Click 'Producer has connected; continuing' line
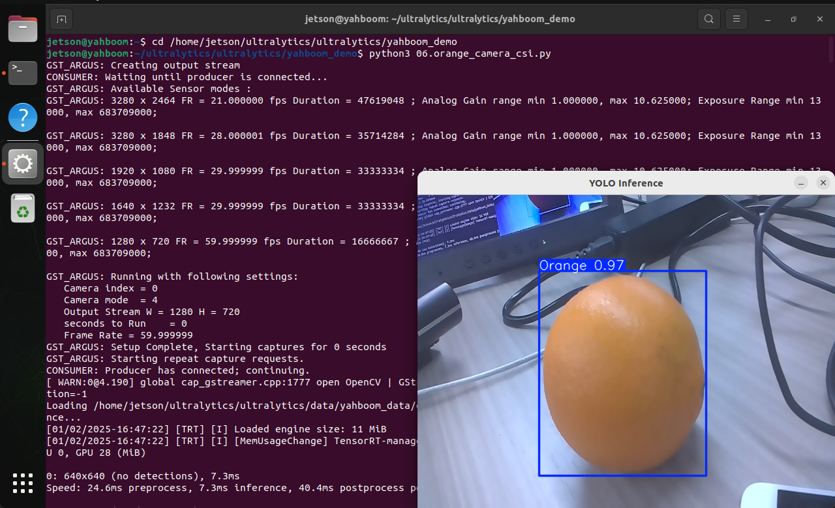Viewport: 835px width, 508px height. click(x=178, y=370)
